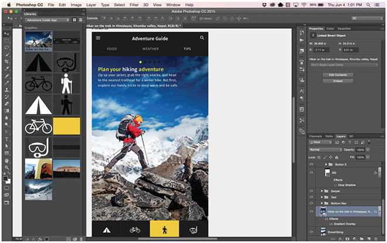
Task: Switch to the Swatches tab
Action: point(344,29)
